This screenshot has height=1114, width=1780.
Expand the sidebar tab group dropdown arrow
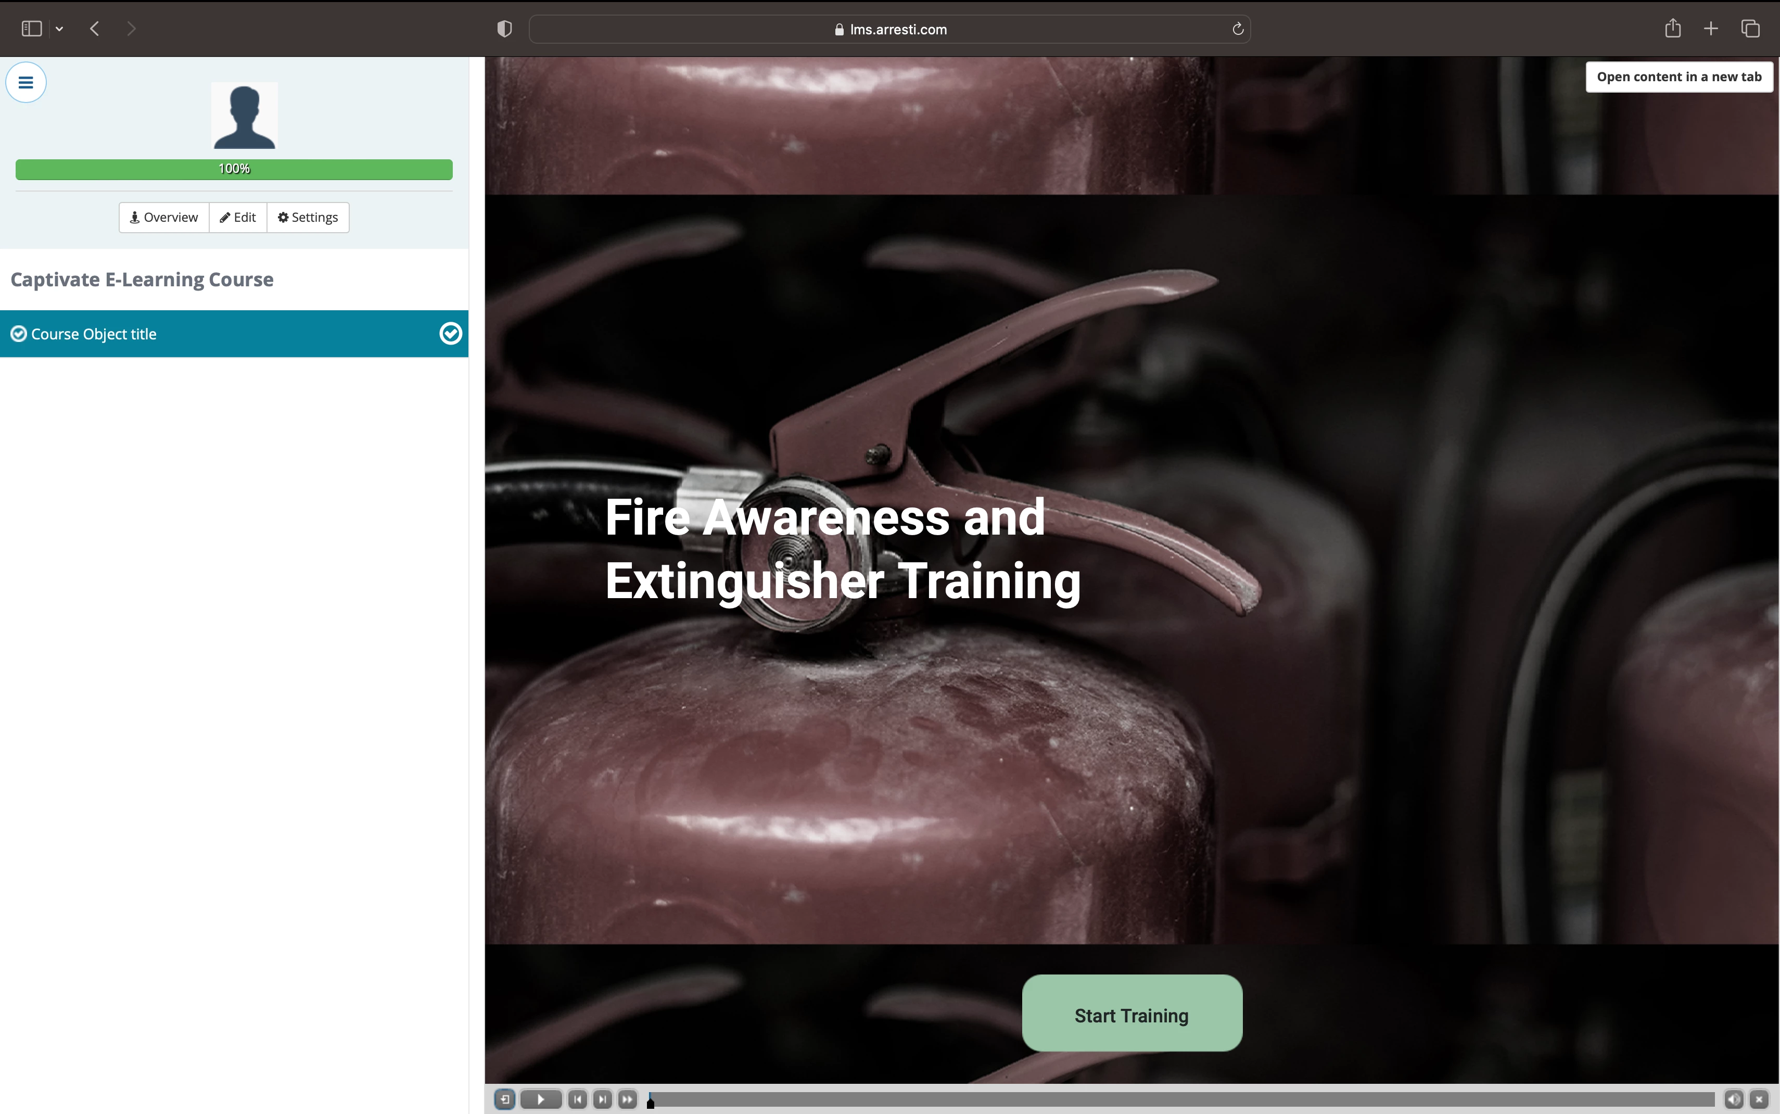(x=60, y=29)
